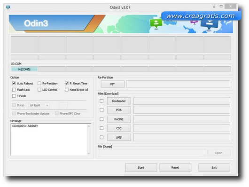
Task: Click the Bootloader file button
Action: coord(119,101)
